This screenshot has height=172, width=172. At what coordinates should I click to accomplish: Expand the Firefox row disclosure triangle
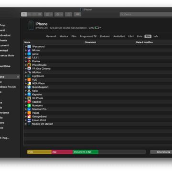point(26,61)
